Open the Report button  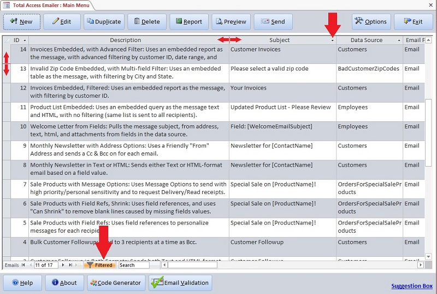[x=189, y=22]
